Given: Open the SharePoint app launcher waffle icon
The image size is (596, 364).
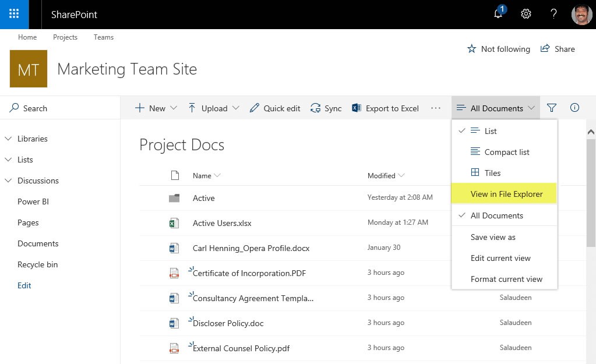Looking at the screenshot, I should point(13,13).
